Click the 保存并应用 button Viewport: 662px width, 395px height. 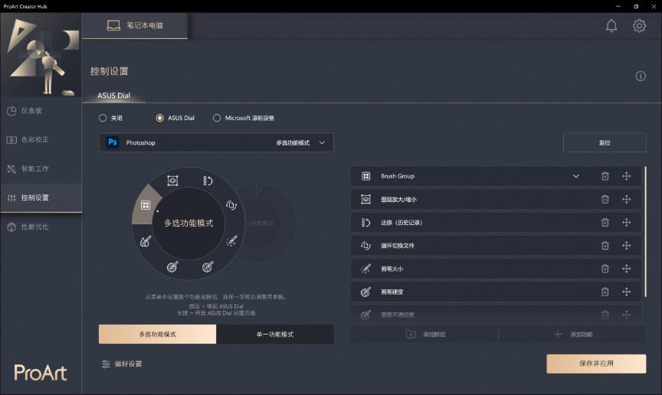[x=596, y=364]
